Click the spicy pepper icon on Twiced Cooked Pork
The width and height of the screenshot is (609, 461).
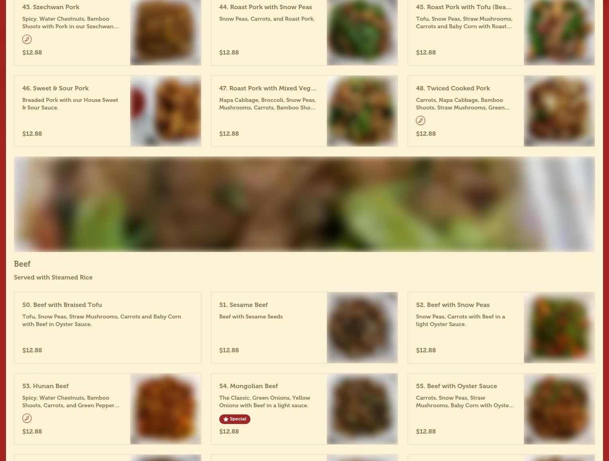click(x=420, y=120)
